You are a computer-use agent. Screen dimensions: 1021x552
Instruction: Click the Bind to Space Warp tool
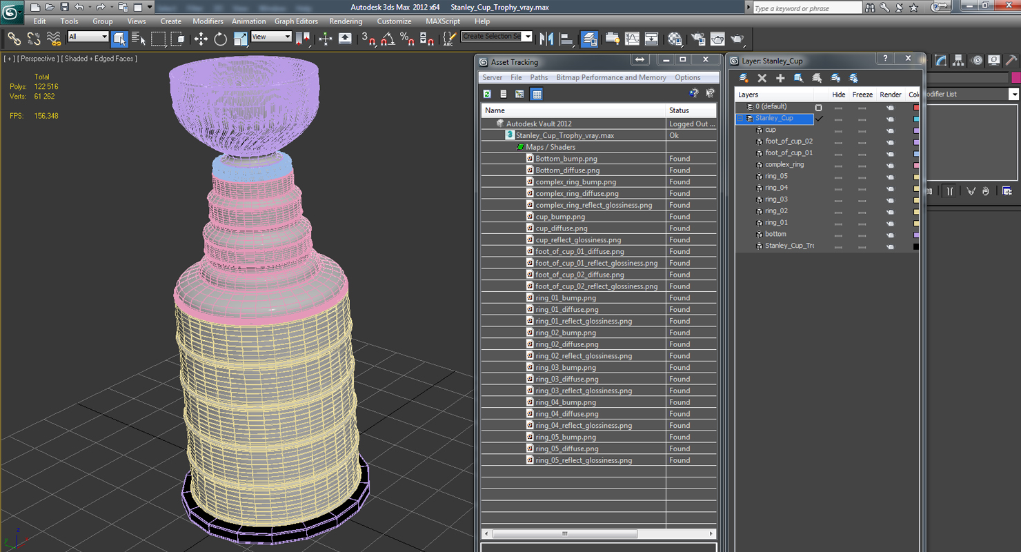pyautogui.click(x=53, y=39)
